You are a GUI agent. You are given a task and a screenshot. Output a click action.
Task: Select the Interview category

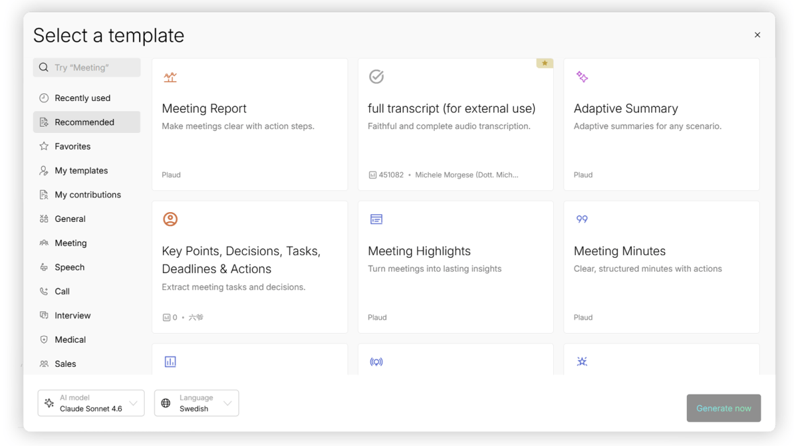tap(87, 315)
